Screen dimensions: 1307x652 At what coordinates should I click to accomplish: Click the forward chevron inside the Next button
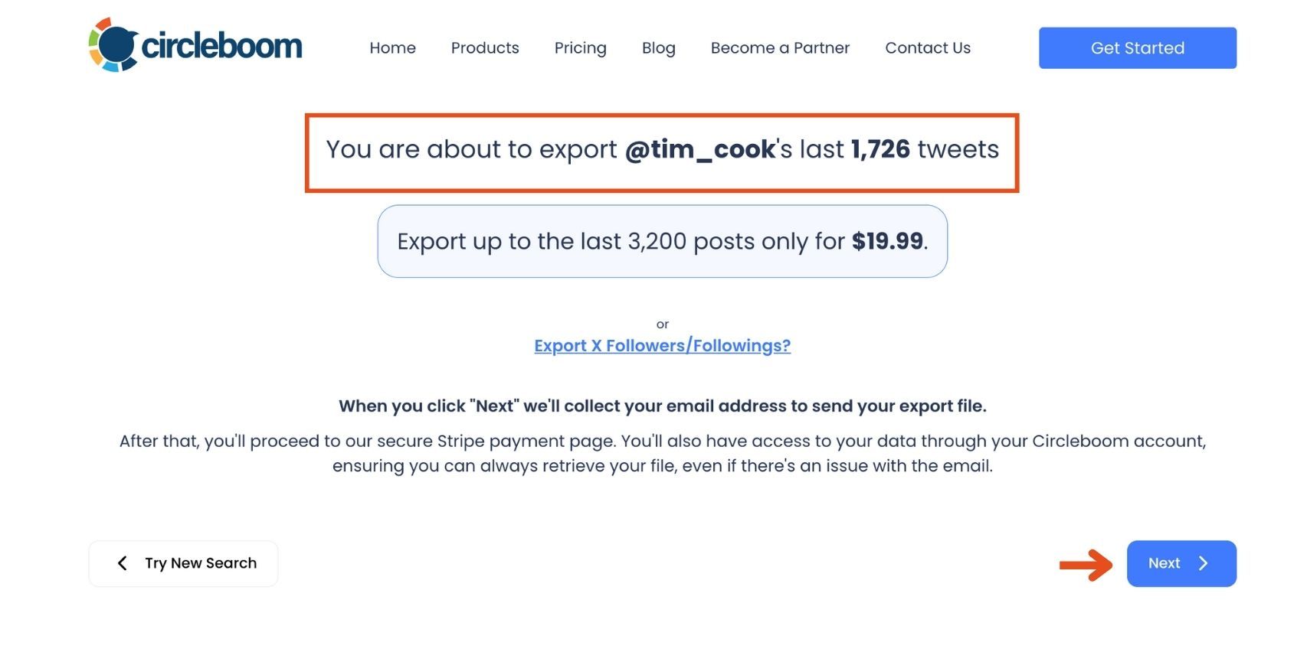1204,563
